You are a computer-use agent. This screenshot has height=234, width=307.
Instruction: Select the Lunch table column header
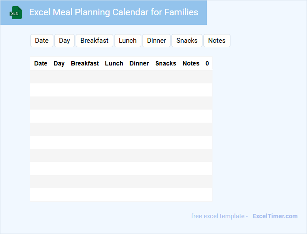[x=114, y=63]
